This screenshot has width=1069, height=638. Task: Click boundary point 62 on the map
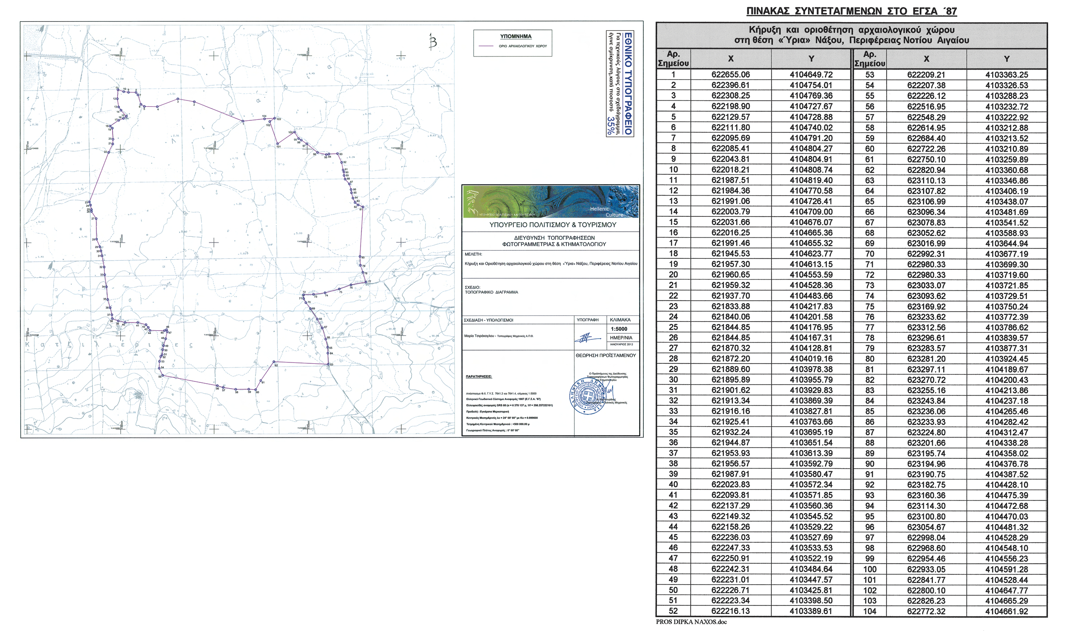(274, 362)
